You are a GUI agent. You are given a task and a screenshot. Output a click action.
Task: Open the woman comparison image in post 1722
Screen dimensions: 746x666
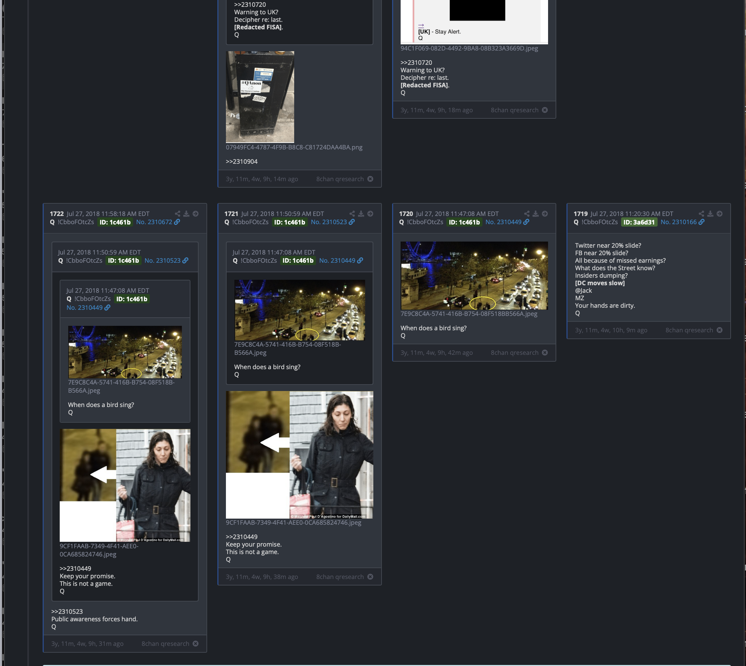(x=125, y=485)
